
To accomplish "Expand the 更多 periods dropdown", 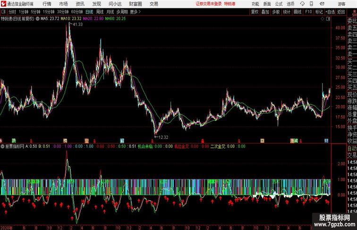I will point(135,12).
